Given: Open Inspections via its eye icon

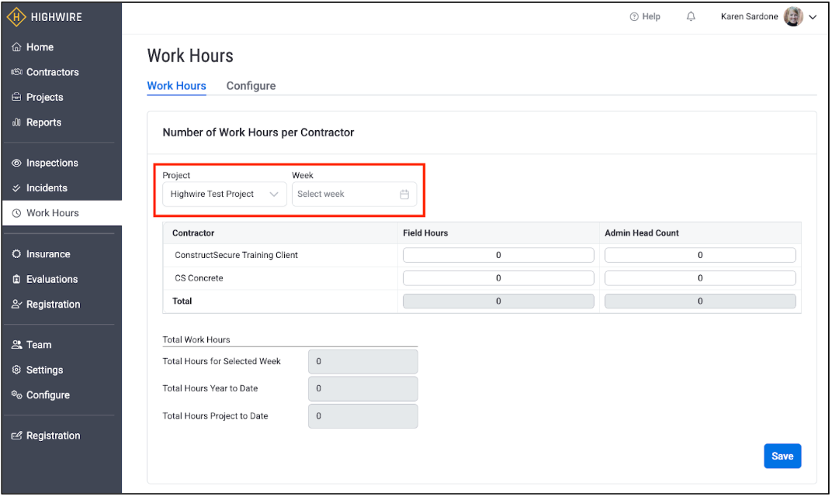Looking at the screenshot, I should tap(16, 164).
